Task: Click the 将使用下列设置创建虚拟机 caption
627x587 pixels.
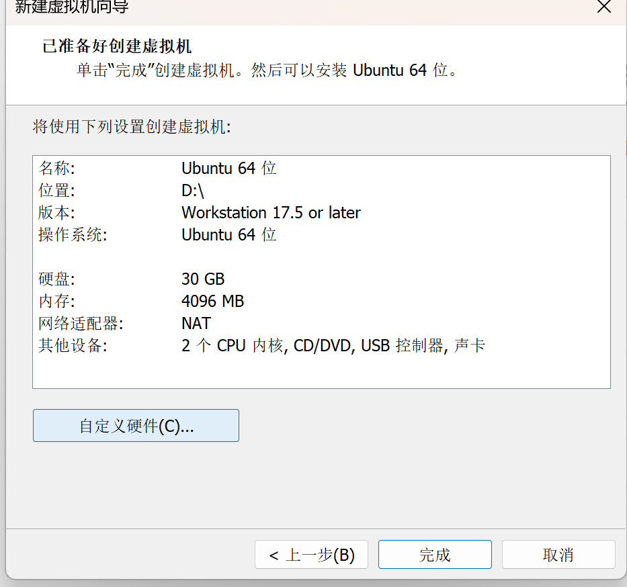Action: pyautogui.click(x=132, y=127)
